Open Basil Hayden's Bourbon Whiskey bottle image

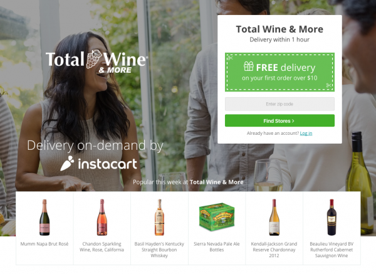point(159,217)
